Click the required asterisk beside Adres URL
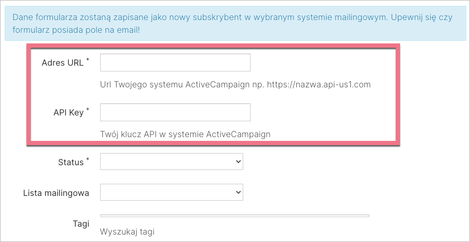 point(87,60)
